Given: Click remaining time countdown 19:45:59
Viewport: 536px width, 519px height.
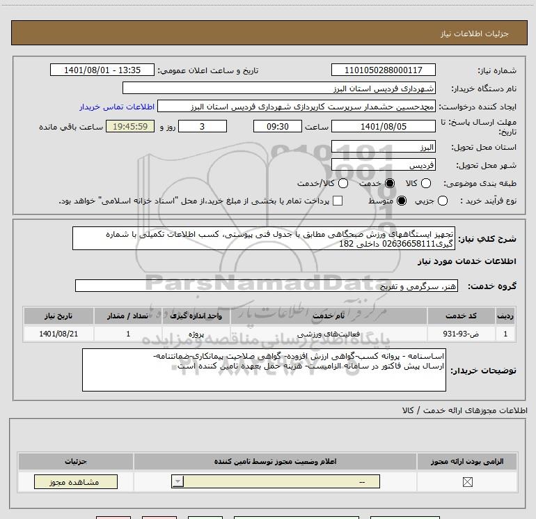Looking at the screenshot, I should 130,126.
